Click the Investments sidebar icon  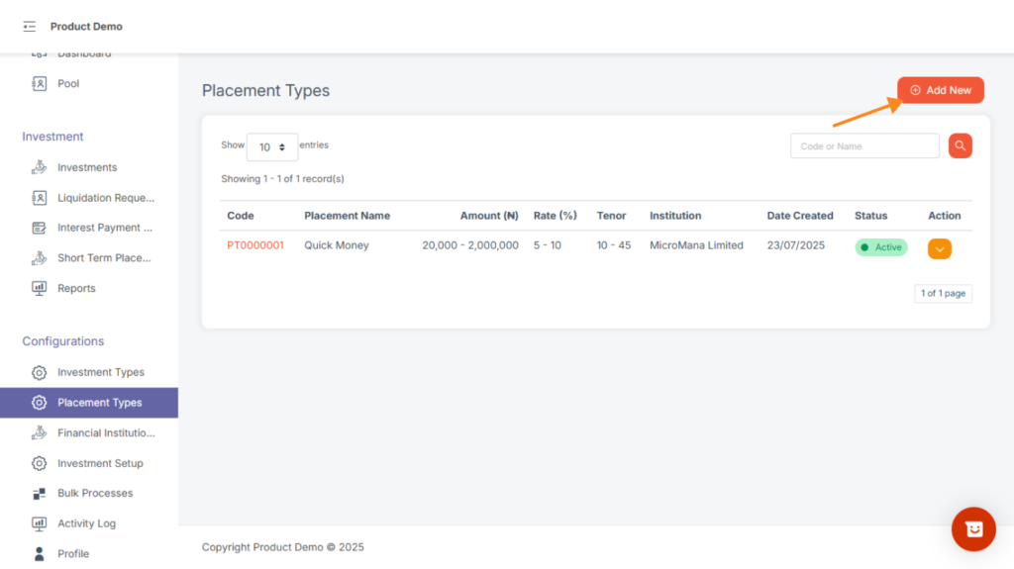(40, 167)
